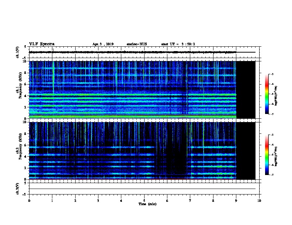
Task: Select the "Apr. 3, 2019" date text
Action: coord(103,44)
